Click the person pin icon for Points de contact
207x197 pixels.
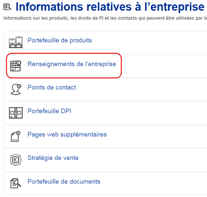coord(16,89)
